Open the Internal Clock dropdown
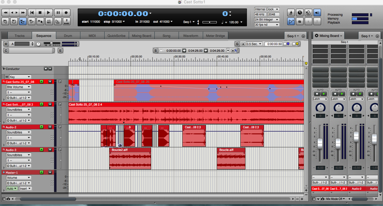This screenshot has width=383, height=206. point(267,9)
